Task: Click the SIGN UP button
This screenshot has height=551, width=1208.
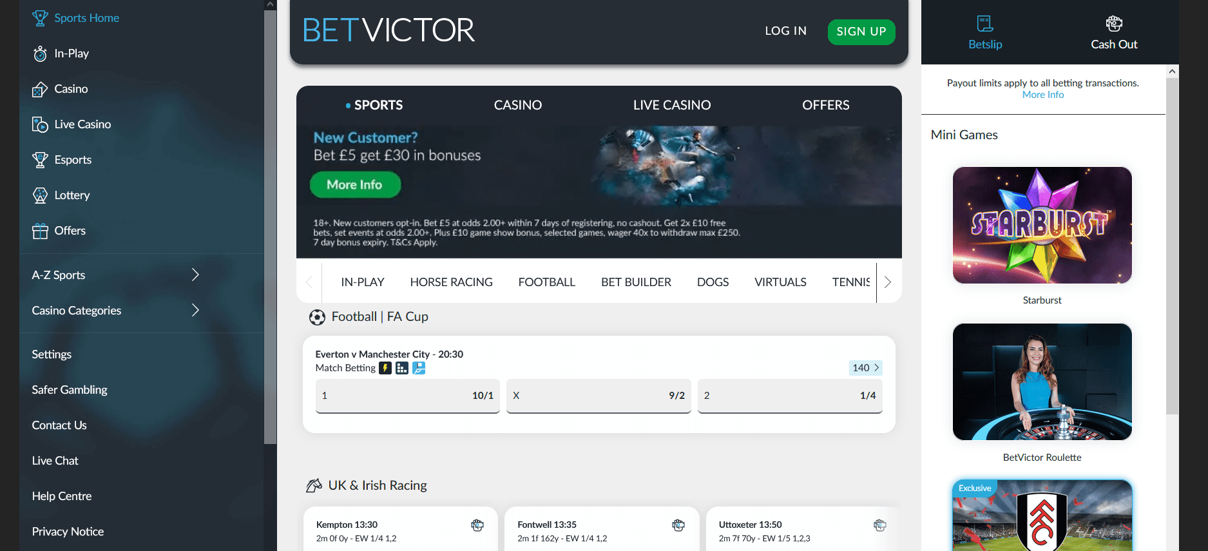Action: [861, 32]
